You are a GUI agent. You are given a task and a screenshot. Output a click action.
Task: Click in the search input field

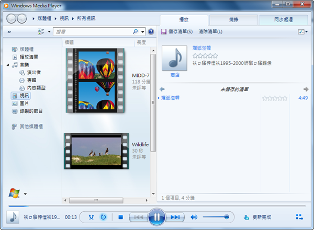click(93, 31)
